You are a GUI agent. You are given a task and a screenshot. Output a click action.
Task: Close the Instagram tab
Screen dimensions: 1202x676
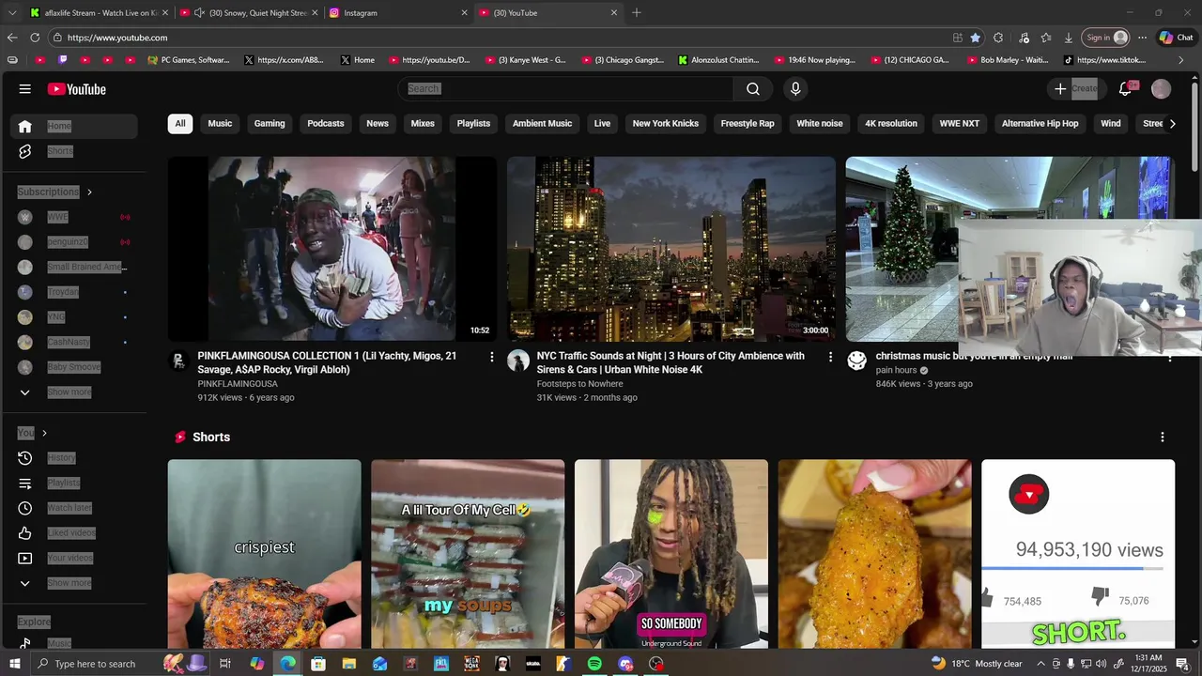click(x=464, y=13)
